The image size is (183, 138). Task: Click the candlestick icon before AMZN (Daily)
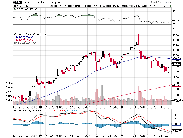tap(15, 34)
